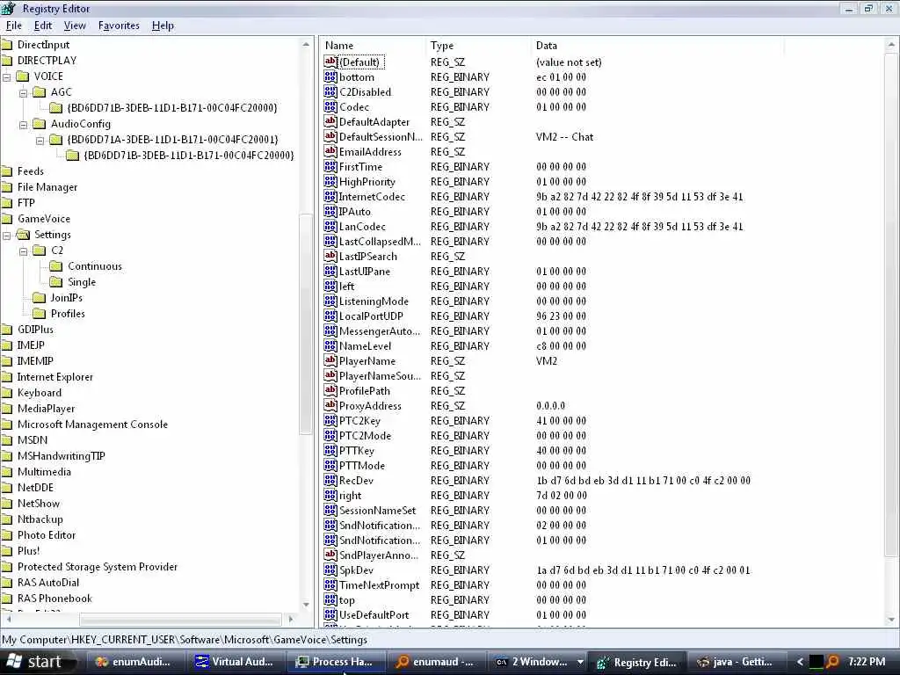This screenshot has height=675, width=900.
Task: Click the (Default) string value icon
Action: coord(330,62)
